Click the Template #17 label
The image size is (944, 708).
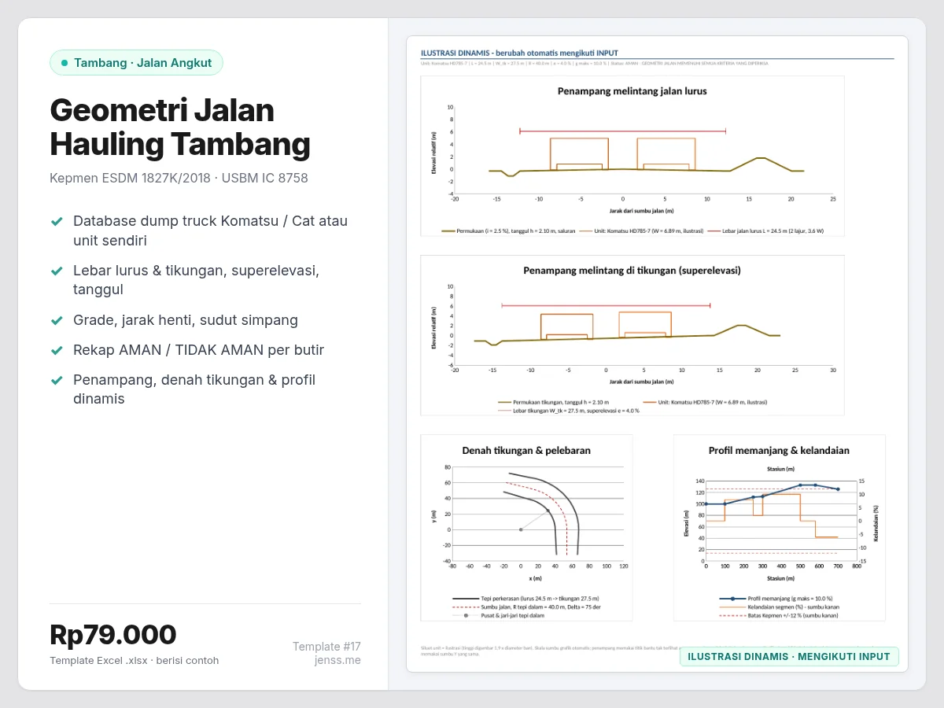pyautogui.click(x=326, y=647)
